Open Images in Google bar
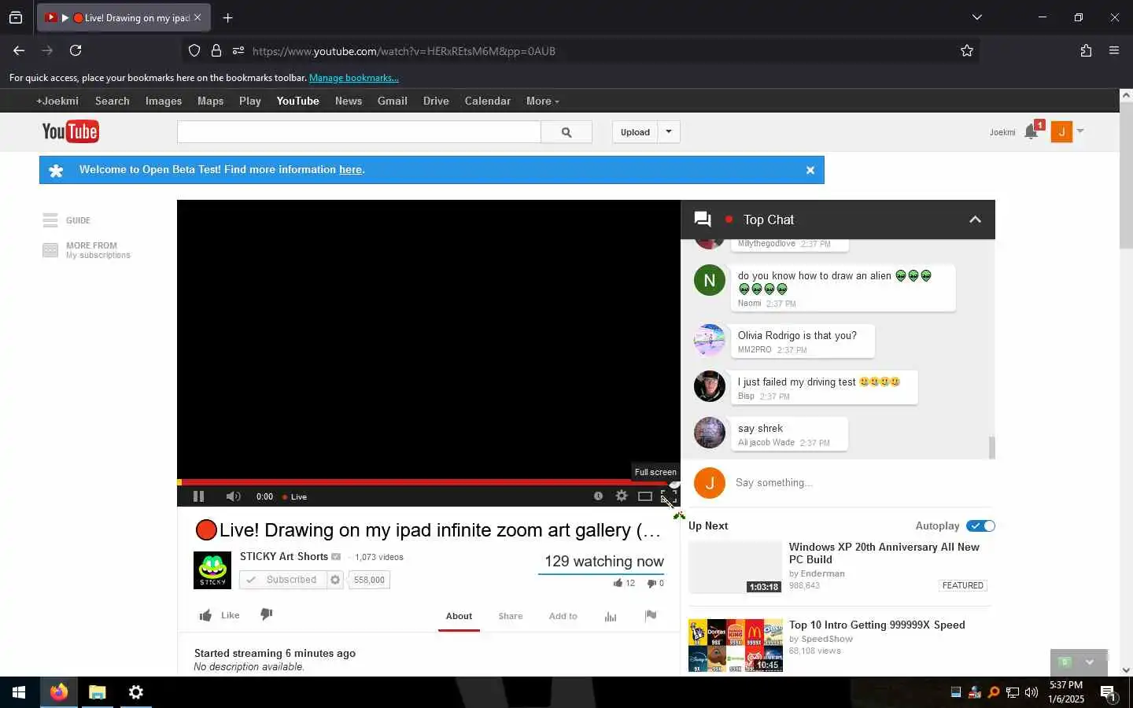 pyautogui.click(x=164, y=101)
